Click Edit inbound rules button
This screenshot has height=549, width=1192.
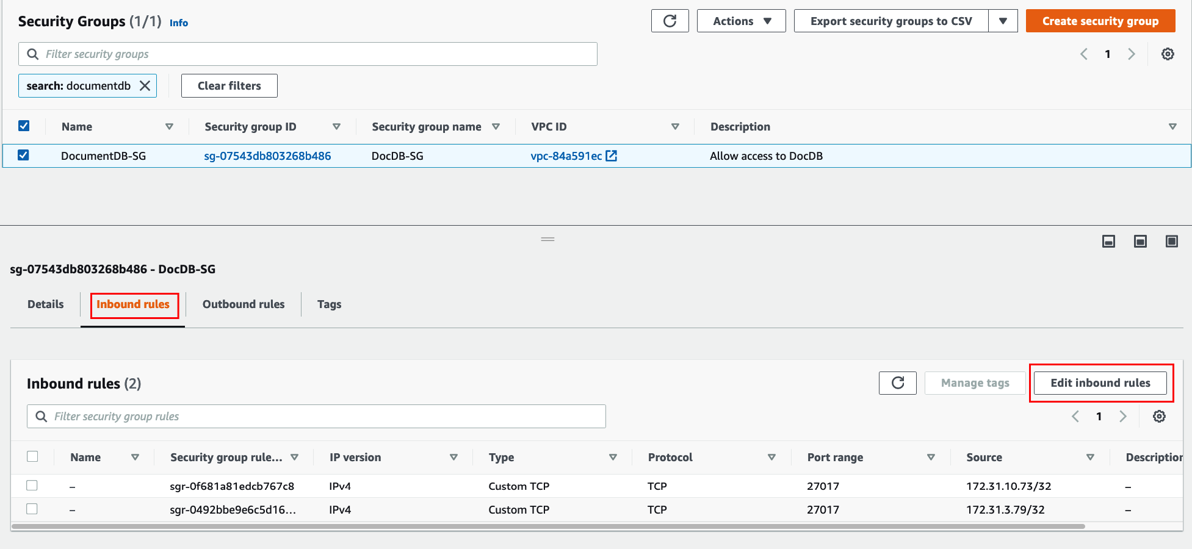coord(1100,383)
